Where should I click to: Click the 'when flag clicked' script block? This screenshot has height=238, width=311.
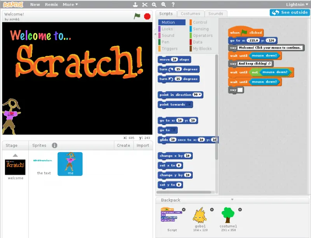[x=246, y=32]
